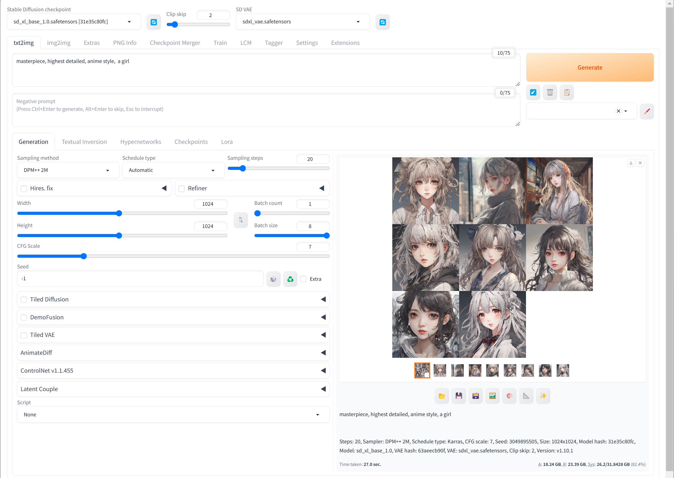Click the floppy disk save image icon
674x478 pixels.
[x=459, y=396]
